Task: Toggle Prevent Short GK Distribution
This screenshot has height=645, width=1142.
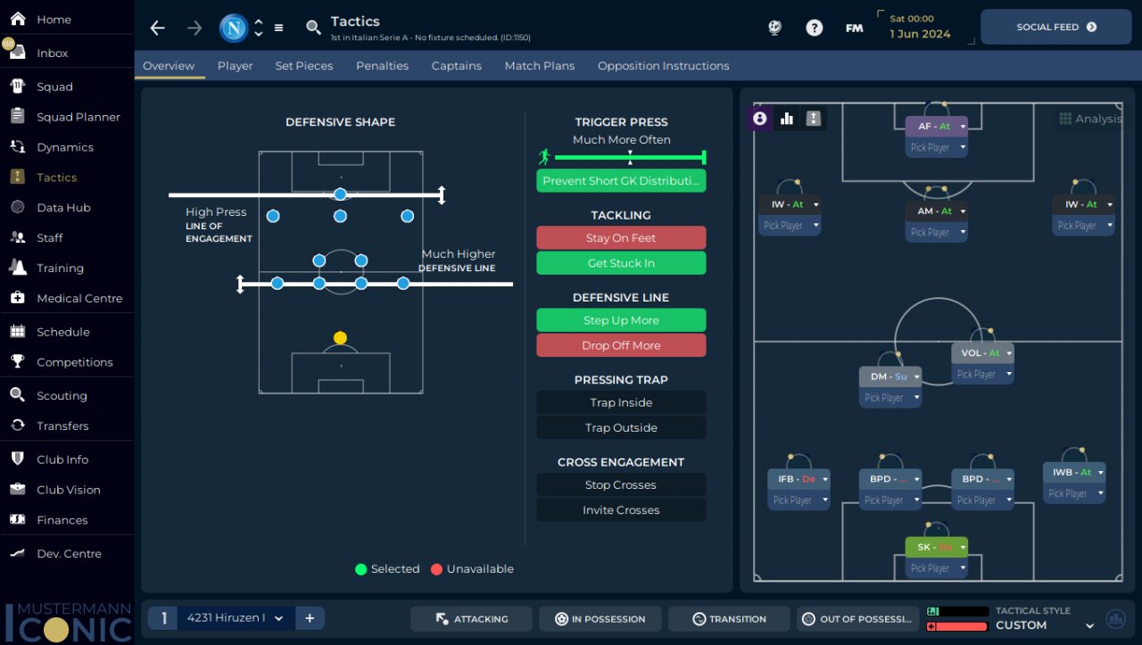Action: (621, 180)
